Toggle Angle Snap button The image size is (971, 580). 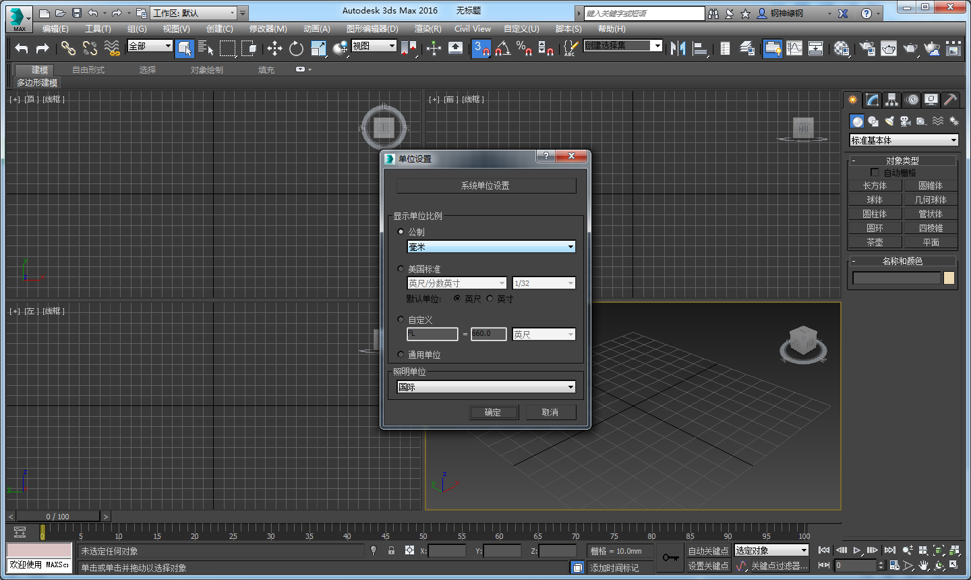coord(502,48)
